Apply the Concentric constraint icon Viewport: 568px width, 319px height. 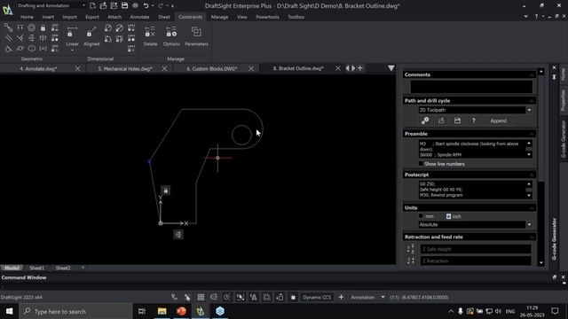point(32,27)
